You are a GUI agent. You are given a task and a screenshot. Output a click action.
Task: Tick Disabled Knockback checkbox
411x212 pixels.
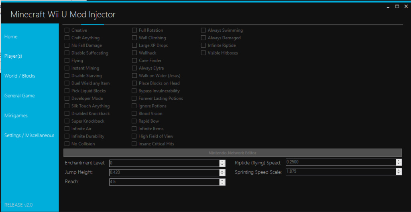coord(67,113)
